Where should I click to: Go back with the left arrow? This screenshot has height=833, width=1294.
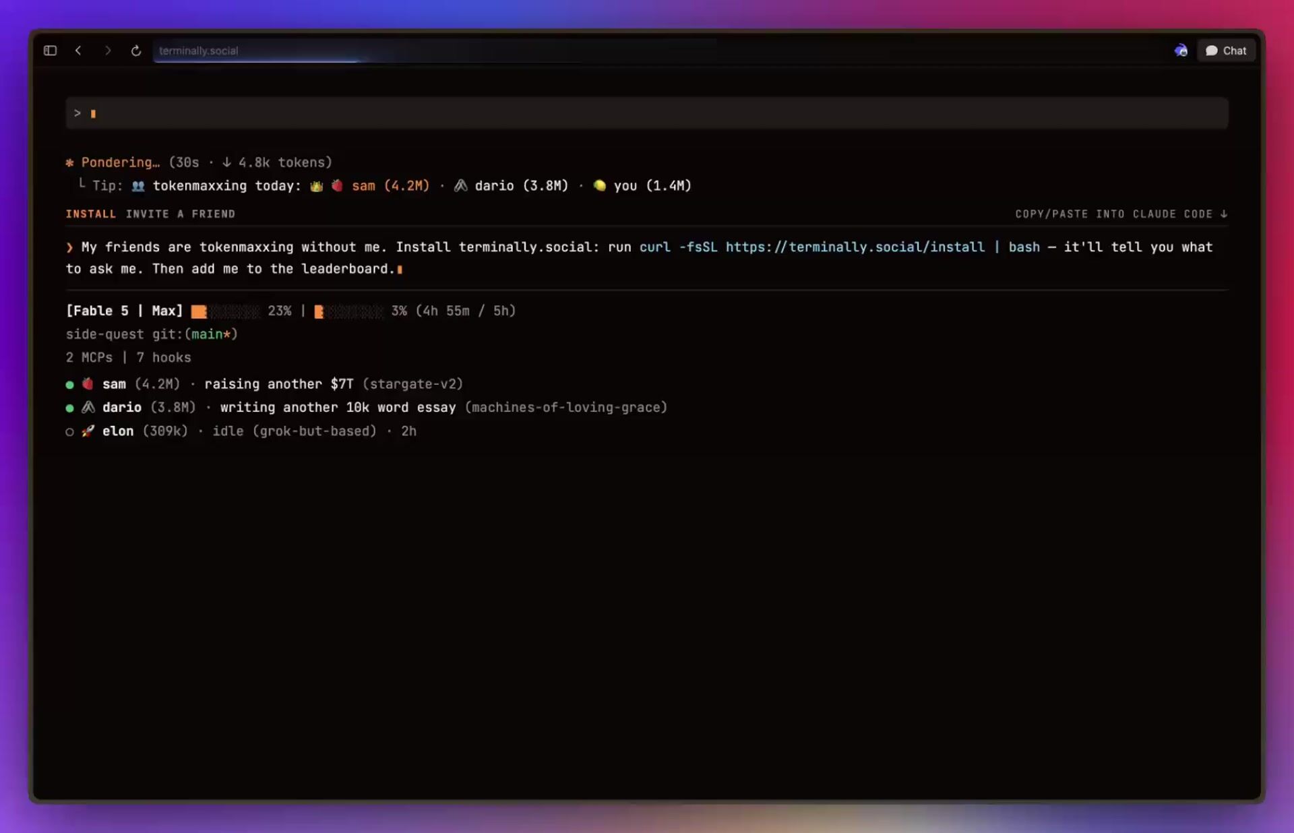(x=78, y=51)
